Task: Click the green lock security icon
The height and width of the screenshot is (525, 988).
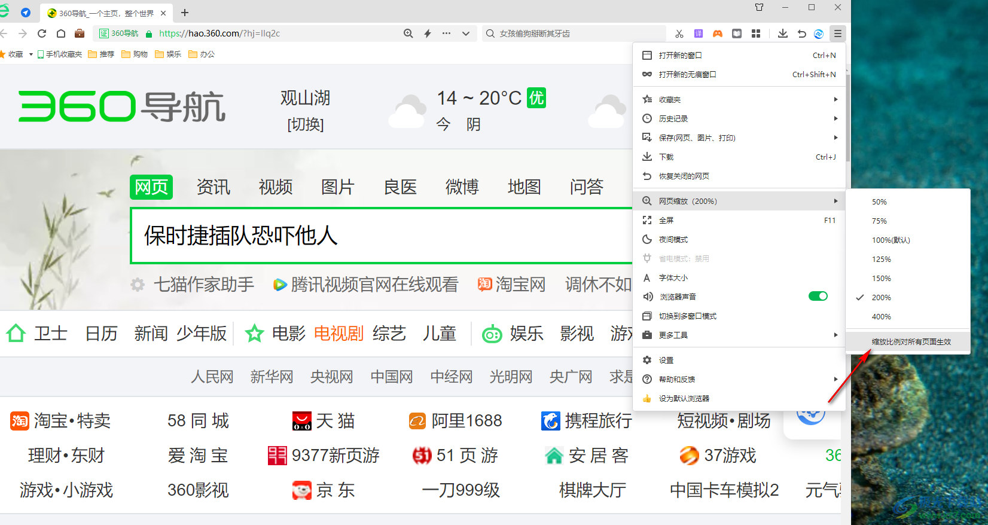Action: point(149,34)
